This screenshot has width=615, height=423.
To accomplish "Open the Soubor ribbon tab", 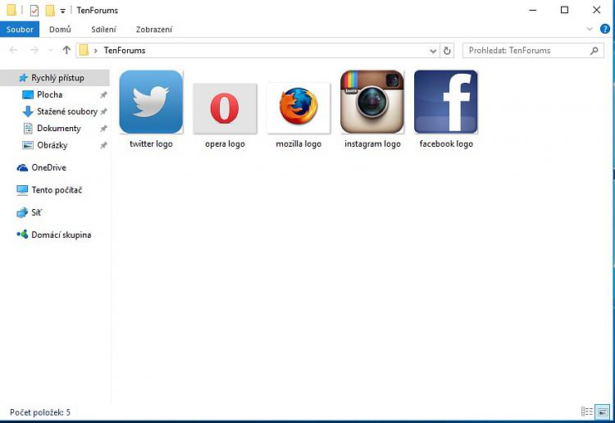I will tap(20, 30).
